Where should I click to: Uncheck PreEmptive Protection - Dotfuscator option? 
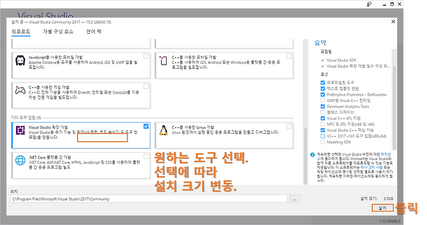(x=323, y=95)
